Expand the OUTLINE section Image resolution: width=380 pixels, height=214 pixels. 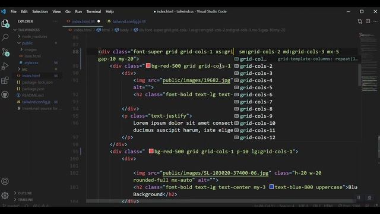25,193
